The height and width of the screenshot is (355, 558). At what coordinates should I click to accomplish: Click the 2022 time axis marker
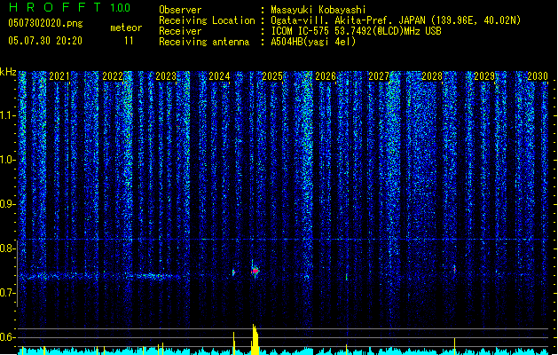[113, 76]
